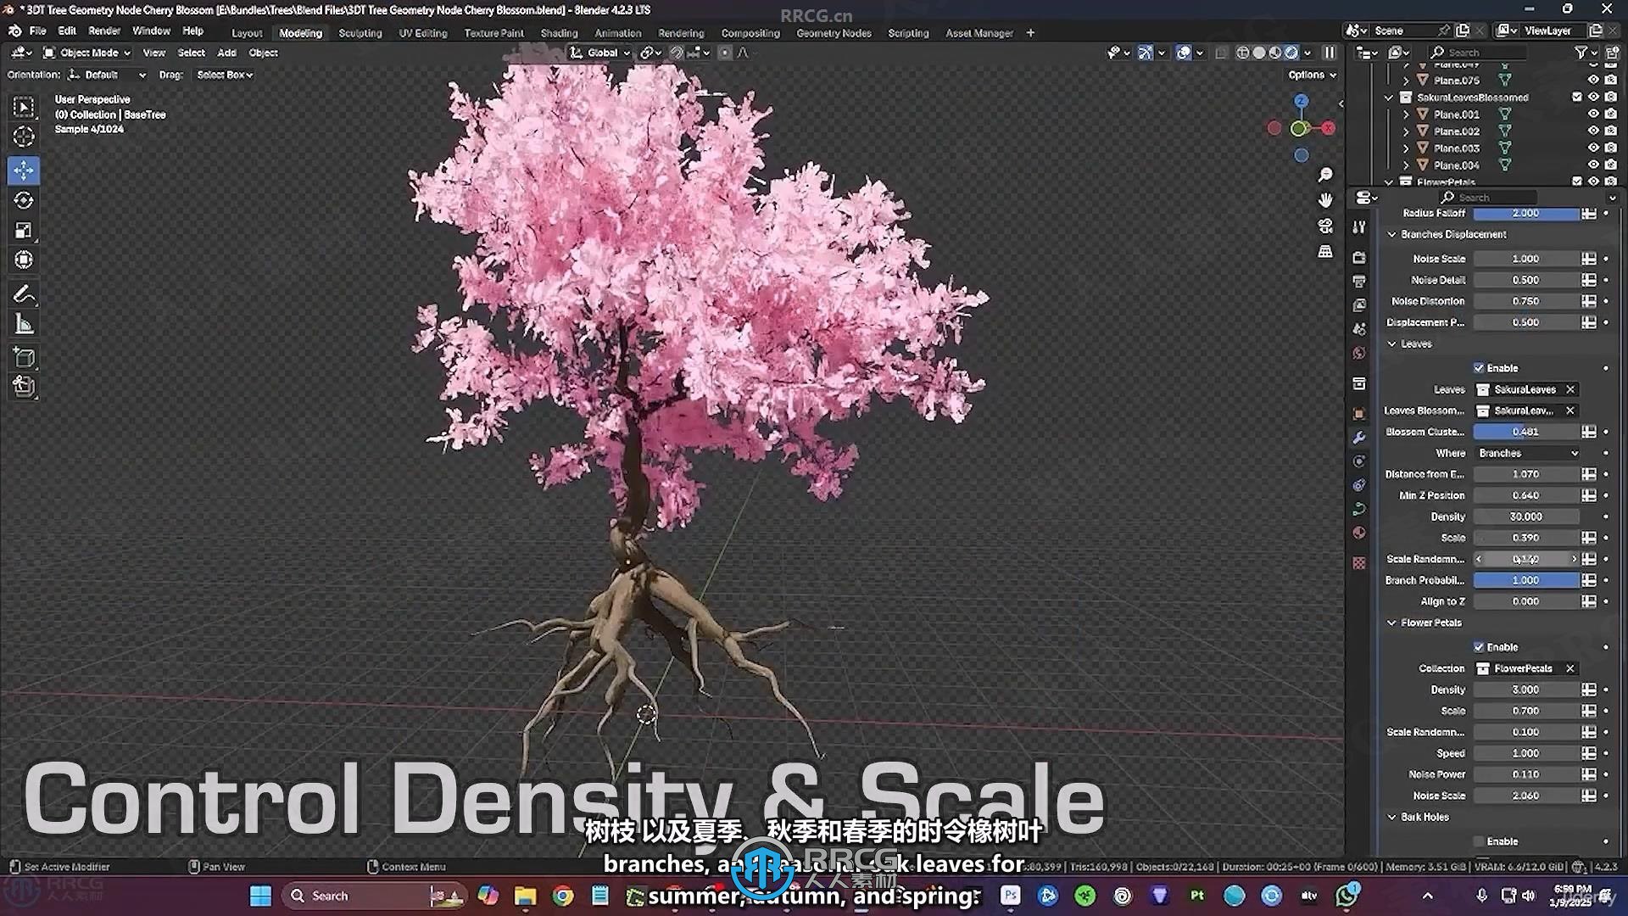Select the Move tool in left toolbar
This screenshot has height=916, width=1628.
pyautogui.click(x=24, y=170)
